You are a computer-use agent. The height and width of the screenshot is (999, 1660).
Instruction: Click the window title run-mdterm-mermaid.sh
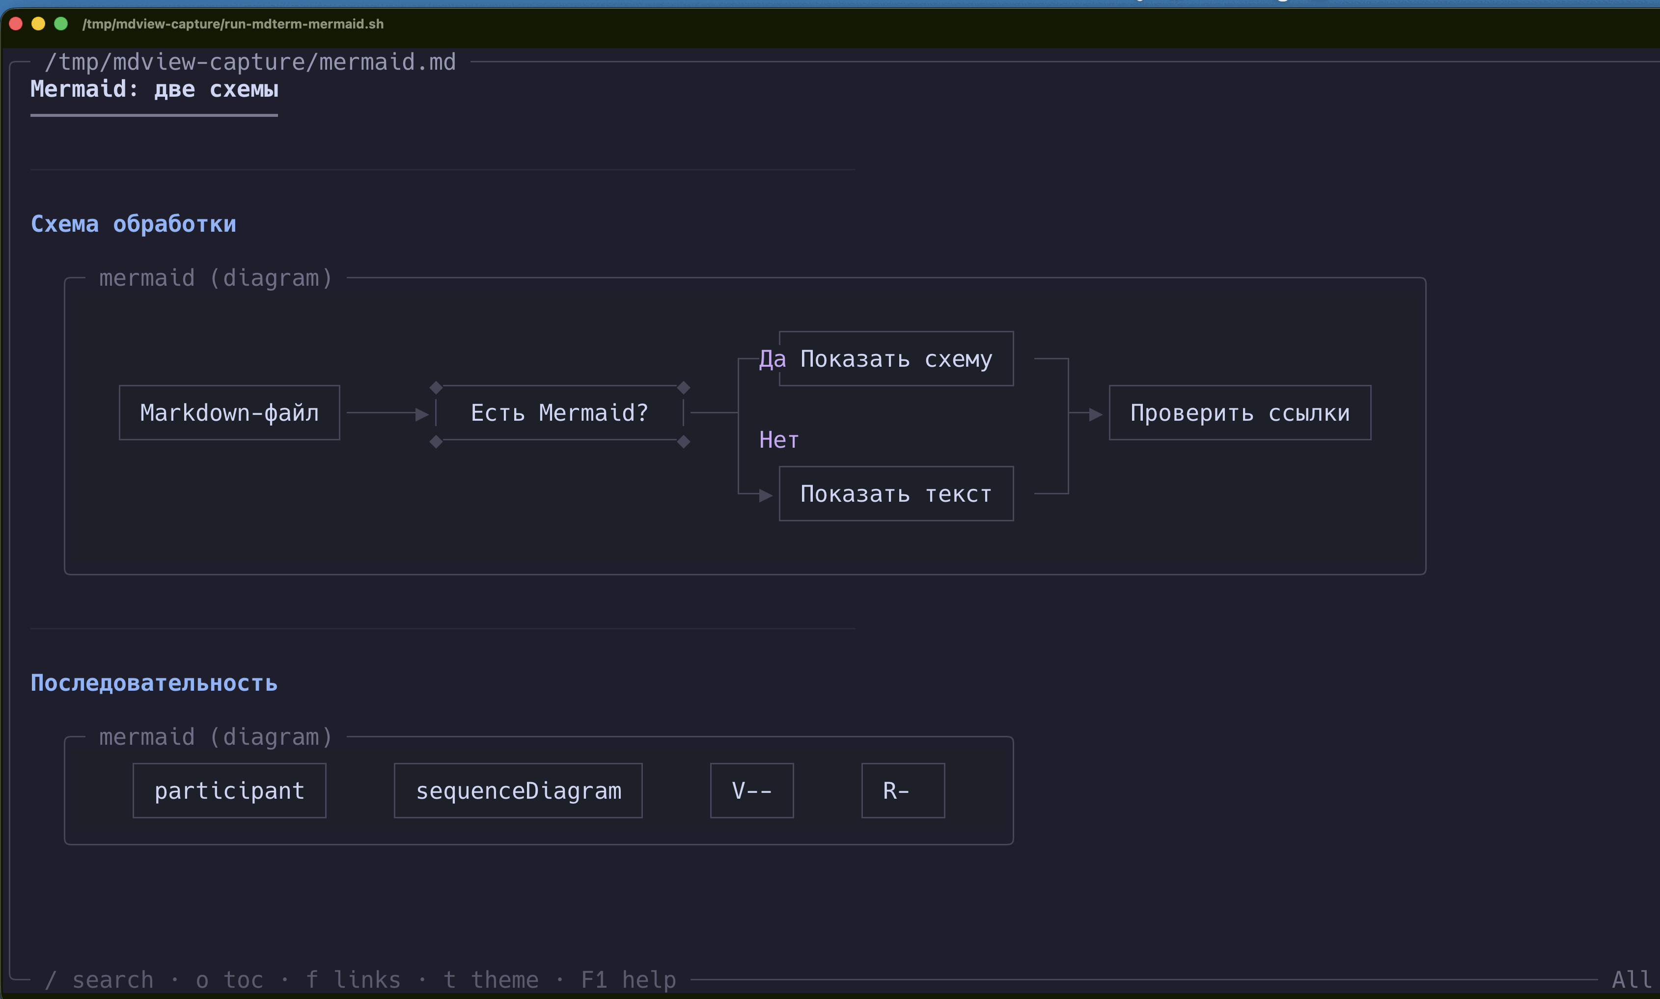point(233,24)
